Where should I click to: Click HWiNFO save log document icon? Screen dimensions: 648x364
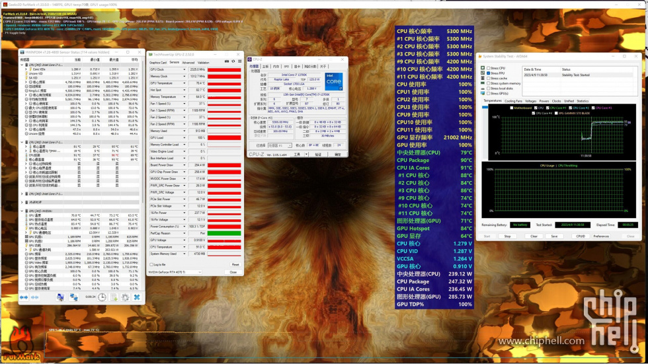pos(114,297)
